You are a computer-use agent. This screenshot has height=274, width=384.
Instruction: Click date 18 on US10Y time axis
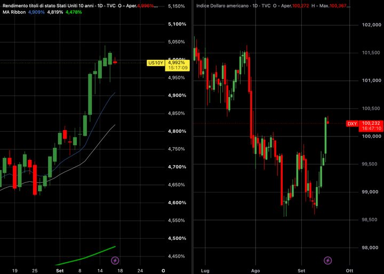click(x=120, y=271)
